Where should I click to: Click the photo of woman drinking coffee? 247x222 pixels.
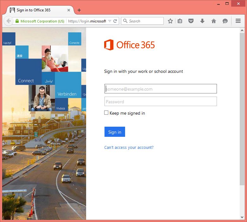coord(55,59)
